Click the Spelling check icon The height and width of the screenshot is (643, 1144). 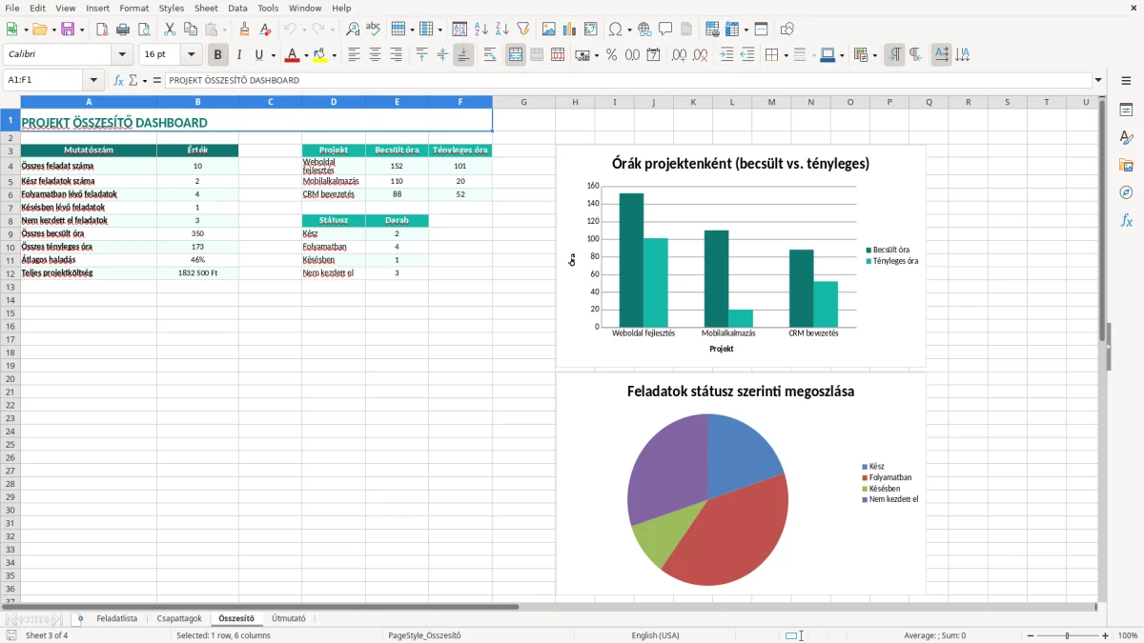[374, 30]
